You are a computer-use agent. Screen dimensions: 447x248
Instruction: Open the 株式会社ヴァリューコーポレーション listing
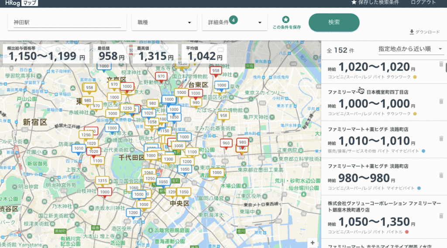384,217
